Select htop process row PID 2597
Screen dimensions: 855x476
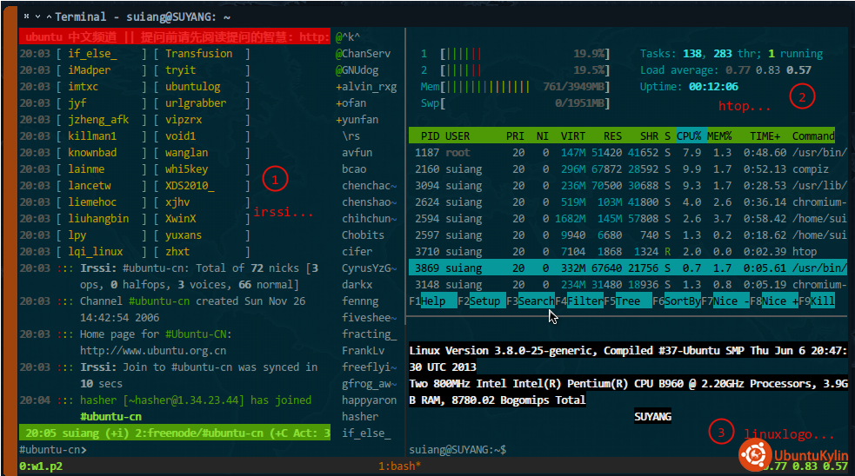click(628, 235)
